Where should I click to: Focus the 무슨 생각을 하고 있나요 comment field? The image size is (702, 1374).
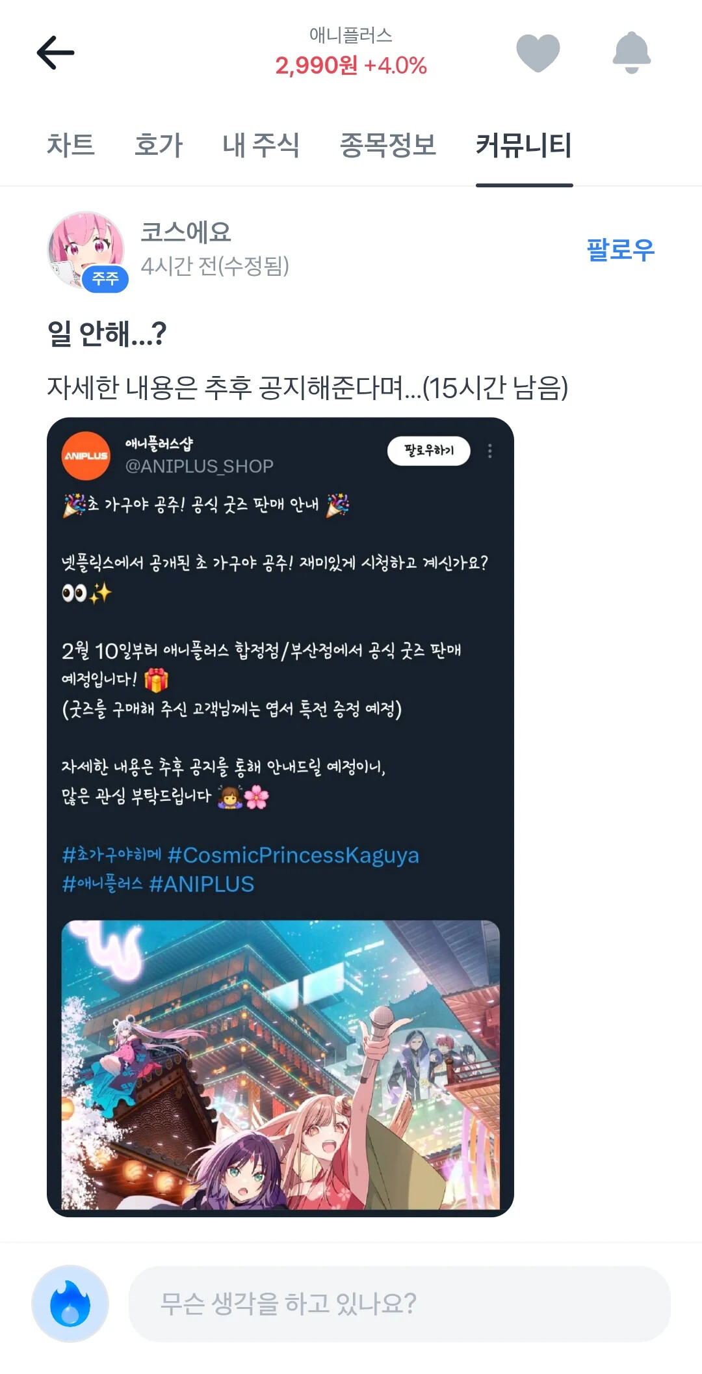[400, 1304]
